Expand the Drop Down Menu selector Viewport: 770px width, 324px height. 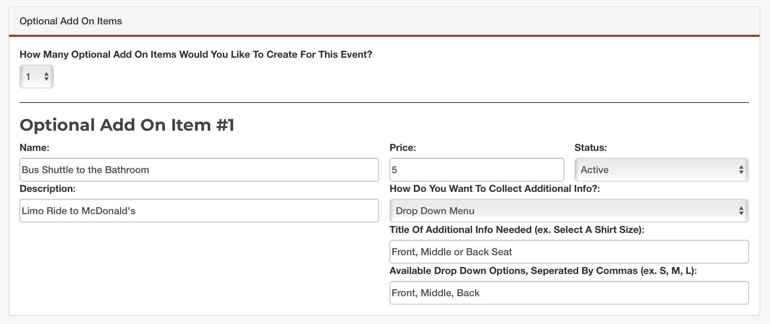(568, 211)
